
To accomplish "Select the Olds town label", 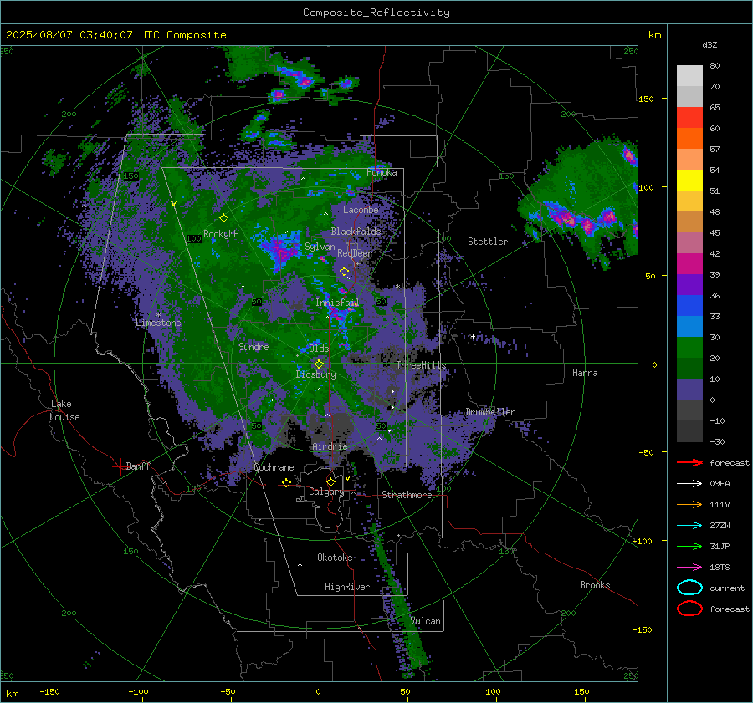I will pyautogui.click(x=319, y=349).
